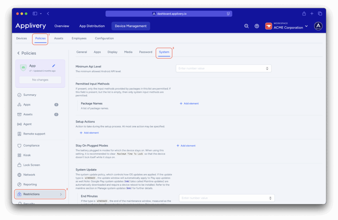Open Compliance shield in sidebar
The height and width of the screenshot is (220, 338).
[x=31, y=145]
